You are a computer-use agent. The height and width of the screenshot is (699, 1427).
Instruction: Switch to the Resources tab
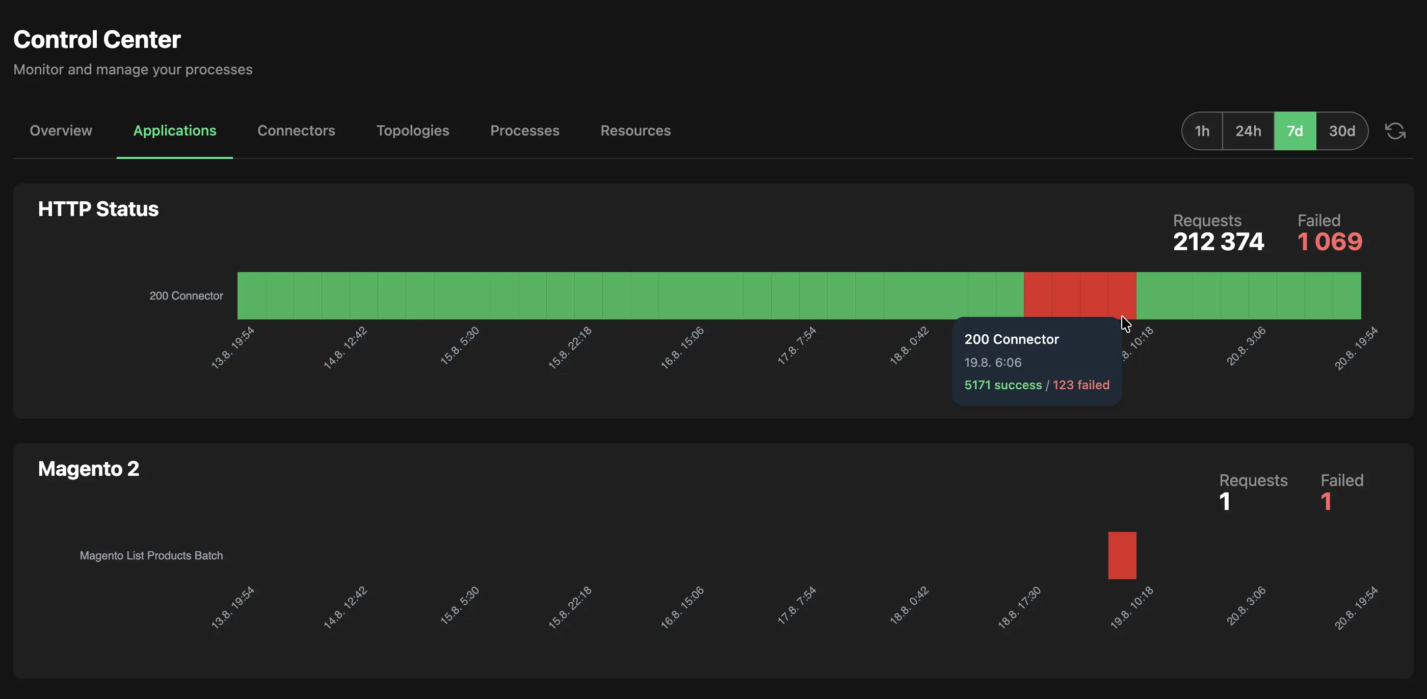click(x=636, y=131)
